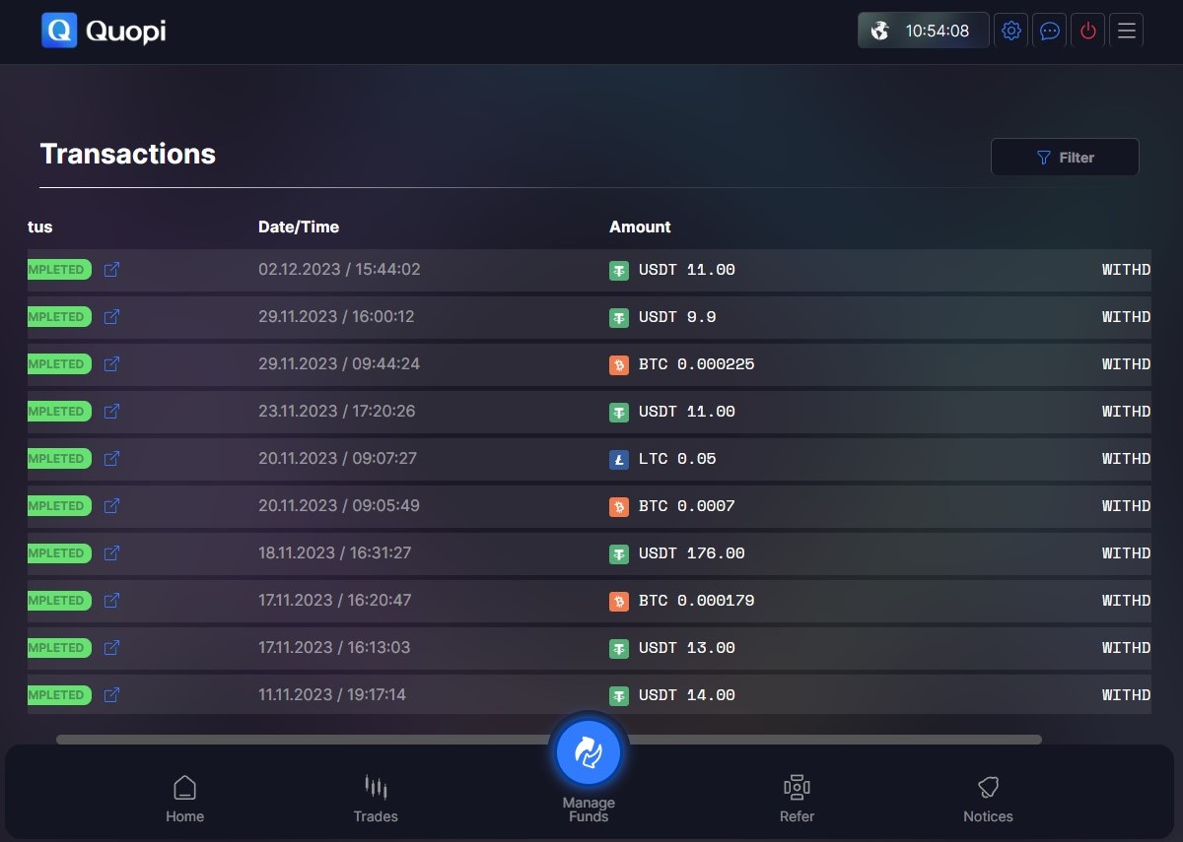Click USDT coin icon beside 176.00

(619, 553)
